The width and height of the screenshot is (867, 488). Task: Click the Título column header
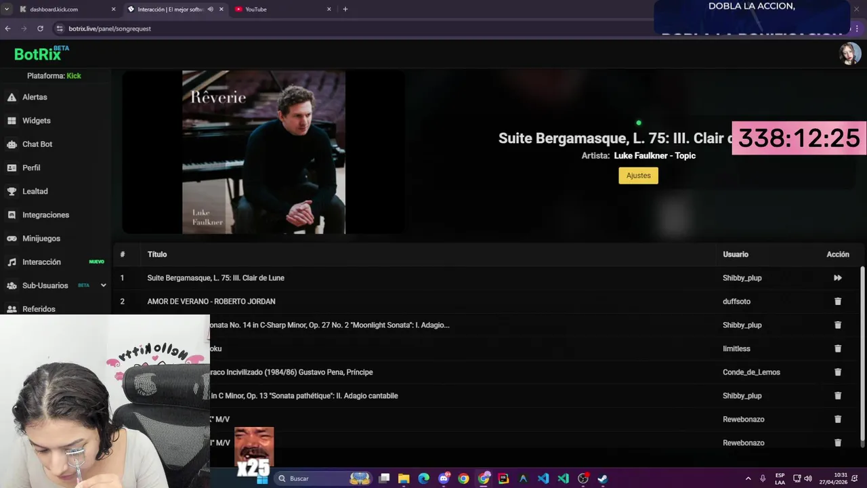click(157, 254)
